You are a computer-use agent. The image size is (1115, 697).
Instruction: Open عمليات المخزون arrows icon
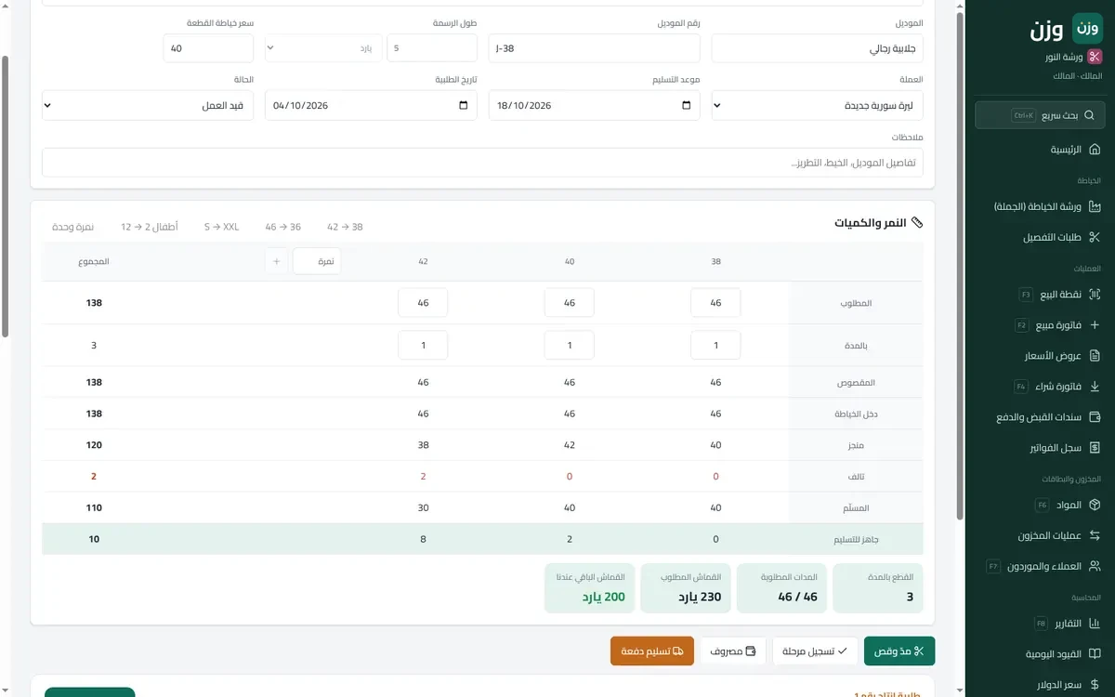pyautogui.click(x=1095, y=535)
